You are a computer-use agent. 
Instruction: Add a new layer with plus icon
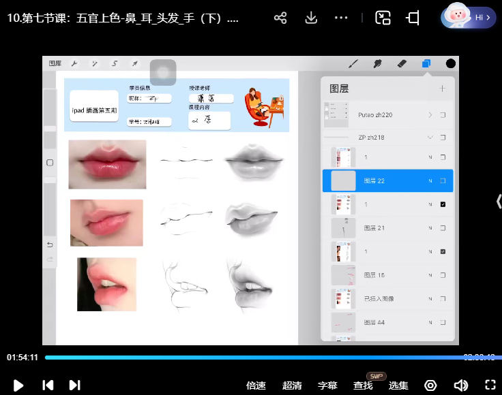443,89
